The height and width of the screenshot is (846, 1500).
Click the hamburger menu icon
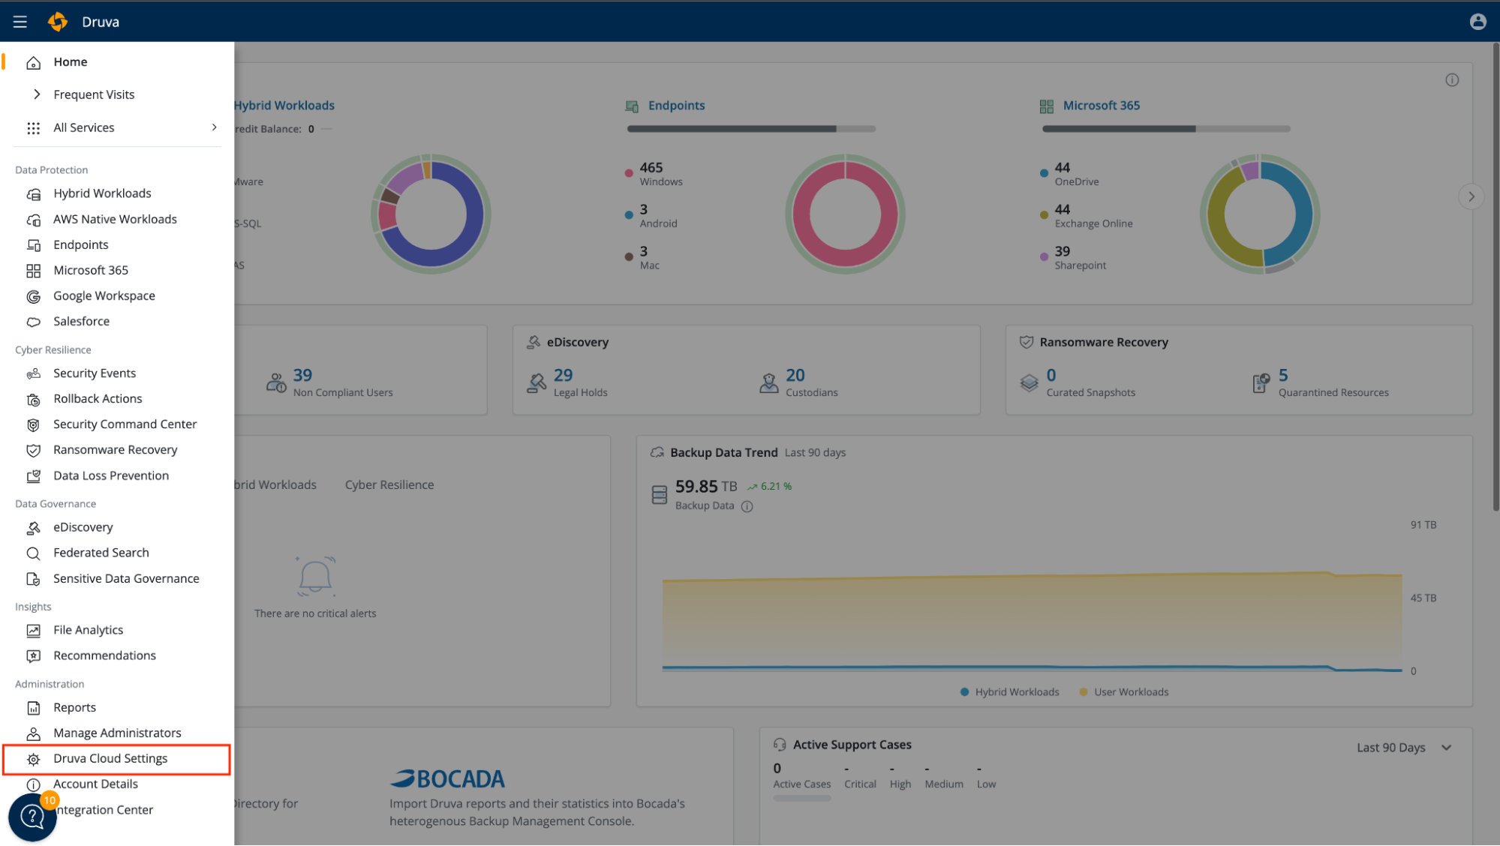point(20,22)
